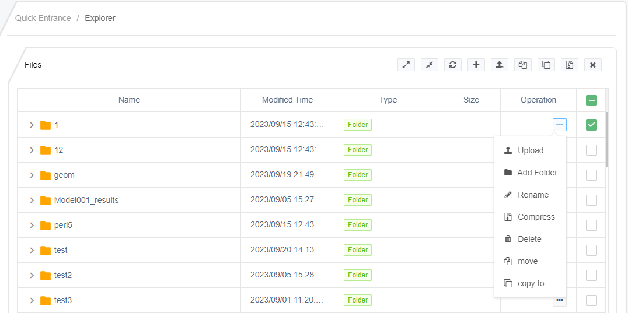Select the folder name test3
Screen dimensions: 628x313
[x=63, y=300]
